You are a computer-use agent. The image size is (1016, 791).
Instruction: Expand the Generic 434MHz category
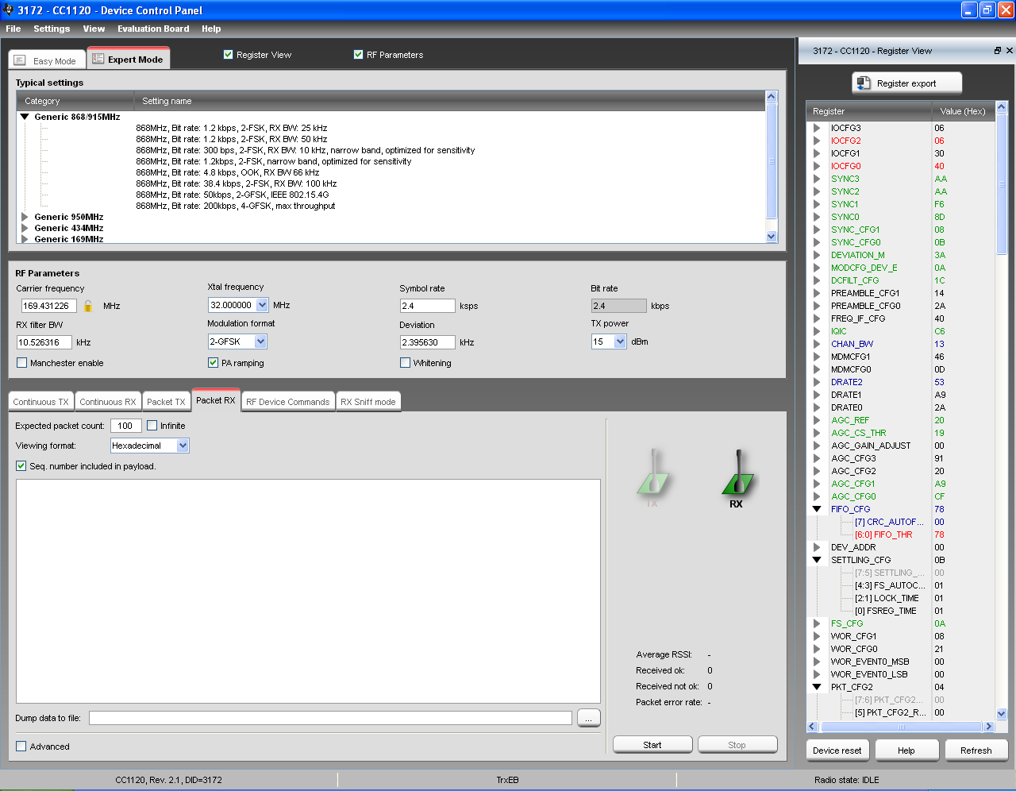tap(25, 228)
